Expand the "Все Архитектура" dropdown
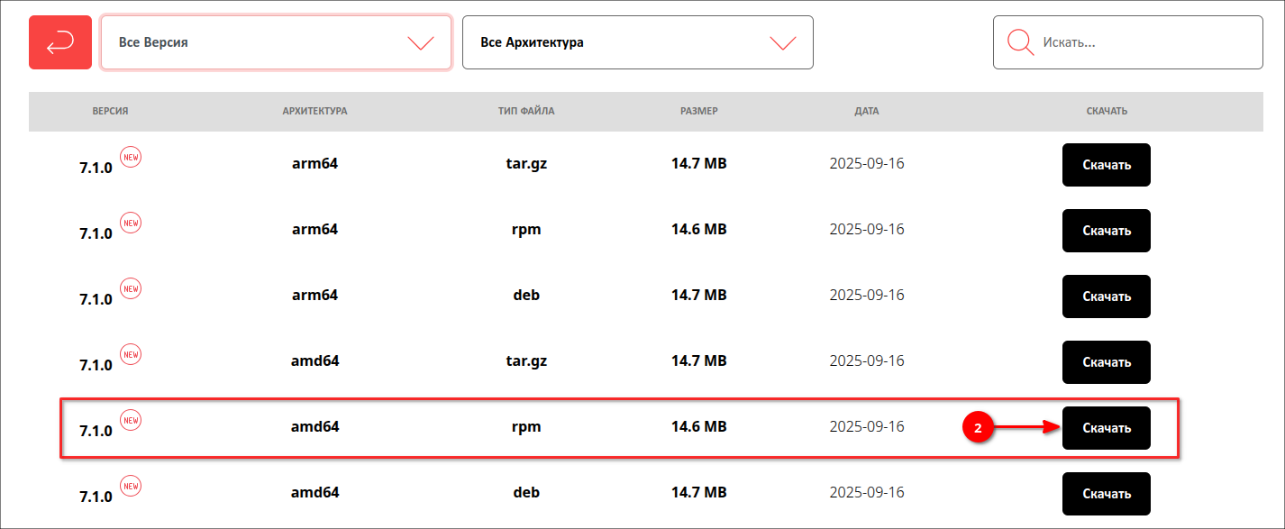 [638, 42]
